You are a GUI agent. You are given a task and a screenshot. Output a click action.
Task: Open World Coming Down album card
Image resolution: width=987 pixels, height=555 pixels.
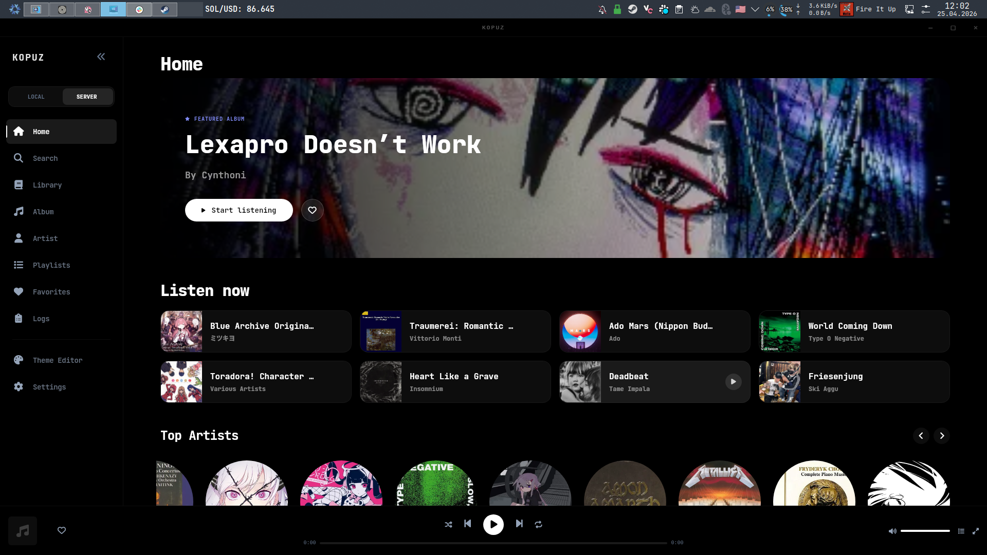click(854, 331)
